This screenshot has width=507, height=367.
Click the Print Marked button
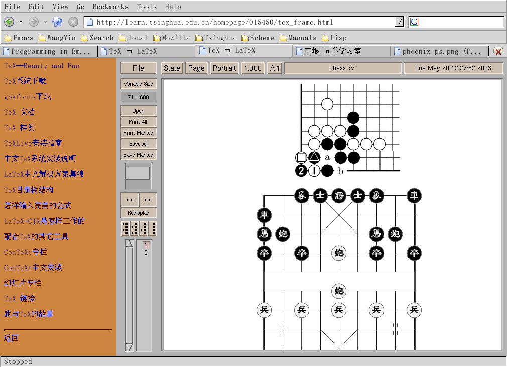(139, 133)
